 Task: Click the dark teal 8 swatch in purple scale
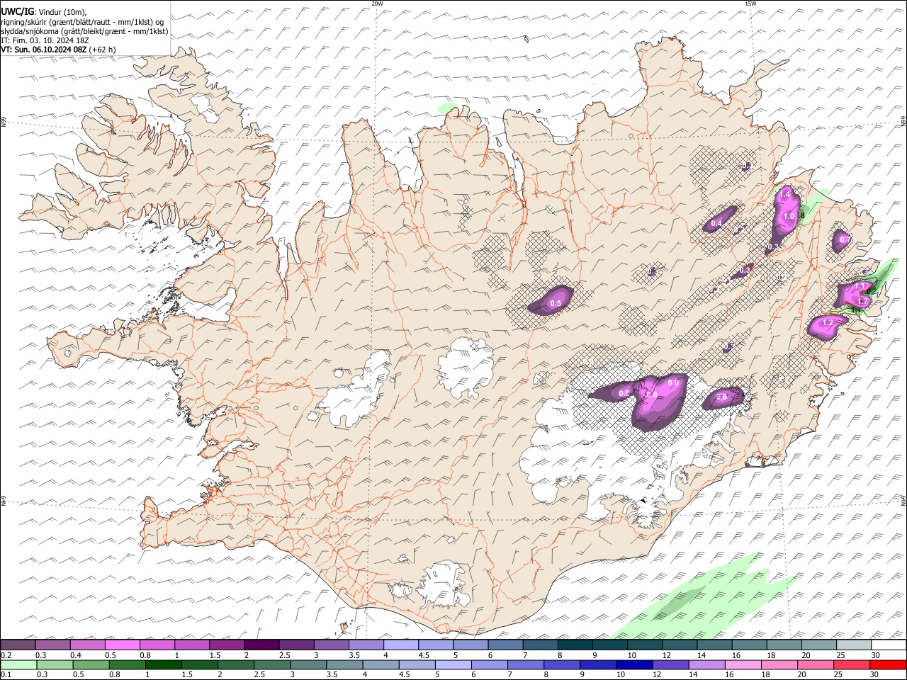[x=575, y=645]
